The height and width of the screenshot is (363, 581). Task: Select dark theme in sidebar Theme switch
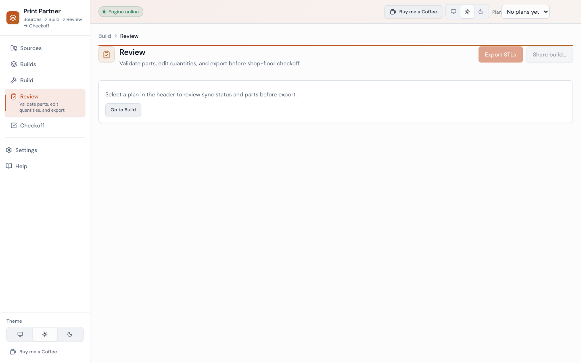[70, 334]
